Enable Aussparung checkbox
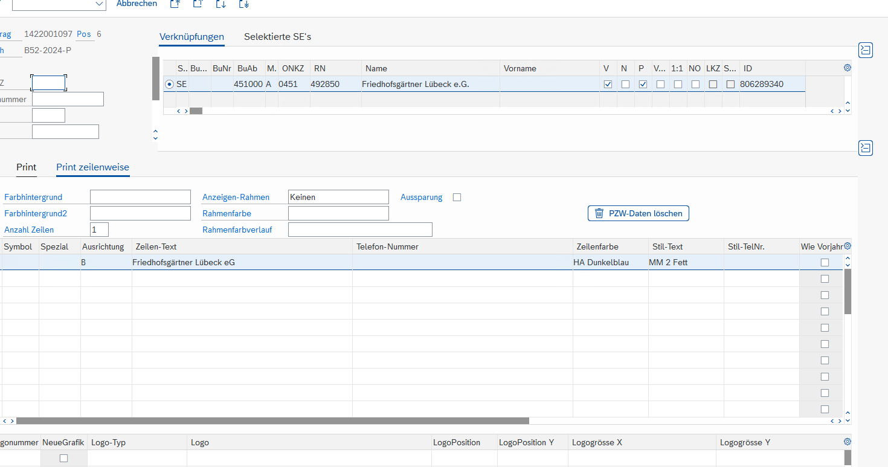Image resolution: width=888 pixels, height=467 pixels. (457, 197)
